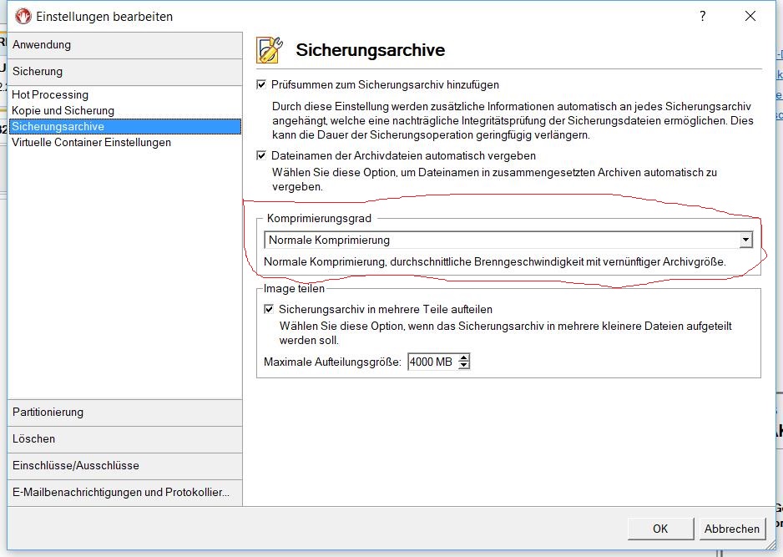This screenshot has height=557, width=783.
Task: Click the Sicherungsarchive wrench header icon
Action: (x=270, y=49)
